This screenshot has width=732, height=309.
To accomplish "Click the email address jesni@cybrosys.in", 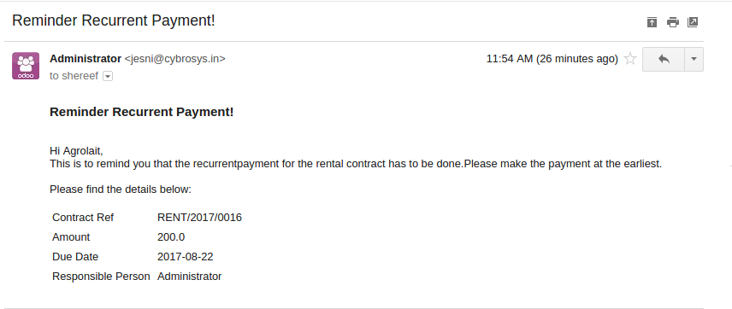I will [174, 59].
